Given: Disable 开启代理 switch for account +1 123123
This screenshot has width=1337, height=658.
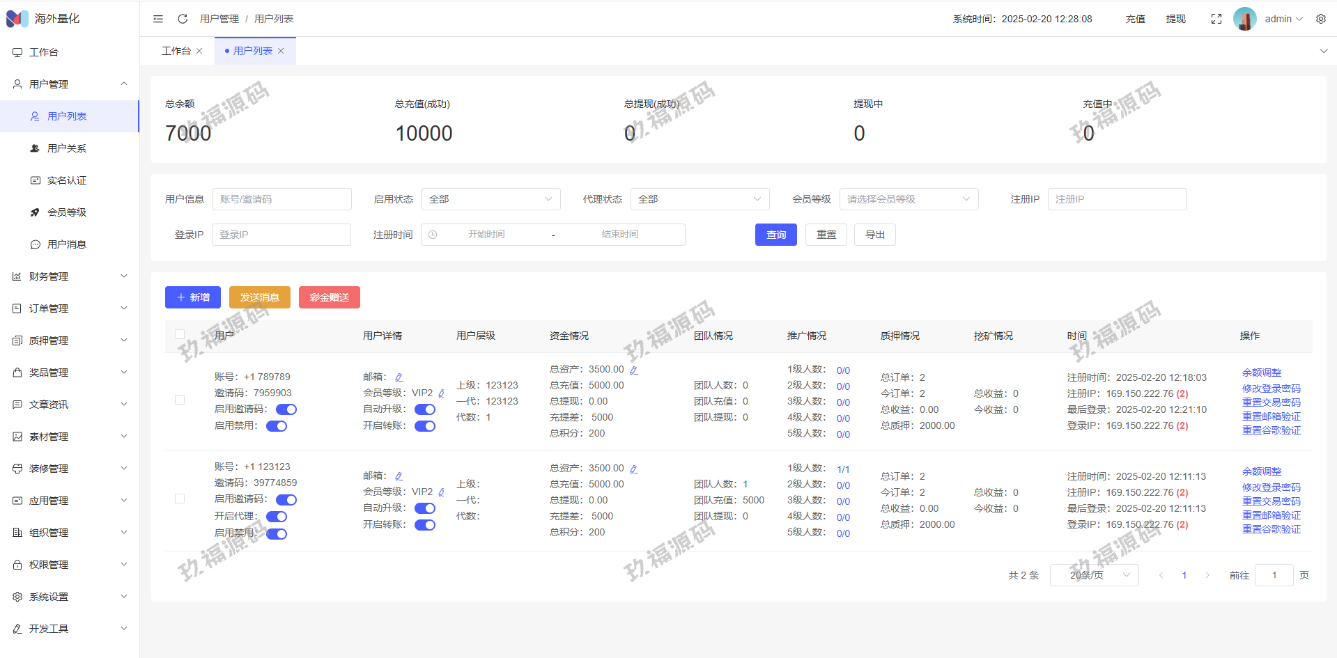Looking at the screenshot, I should 277,517.
